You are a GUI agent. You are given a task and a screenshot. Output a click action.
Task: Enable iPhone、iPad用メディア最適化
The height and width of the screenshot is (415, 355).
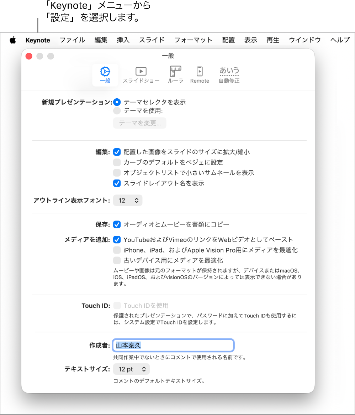point(117,250)
